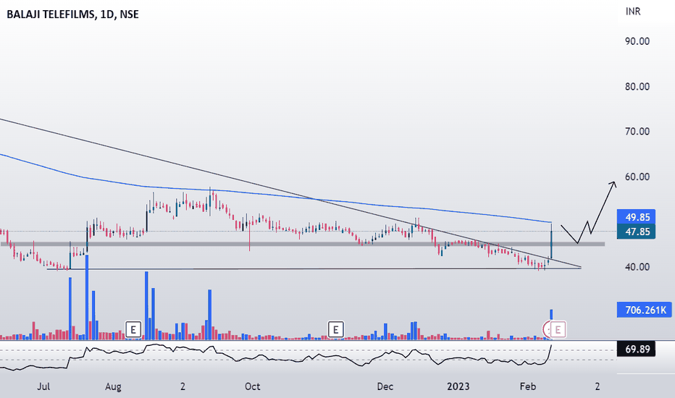Click the 47.85 current price label
This screenshot has height=398, width=675.
(x=637, y=232)
